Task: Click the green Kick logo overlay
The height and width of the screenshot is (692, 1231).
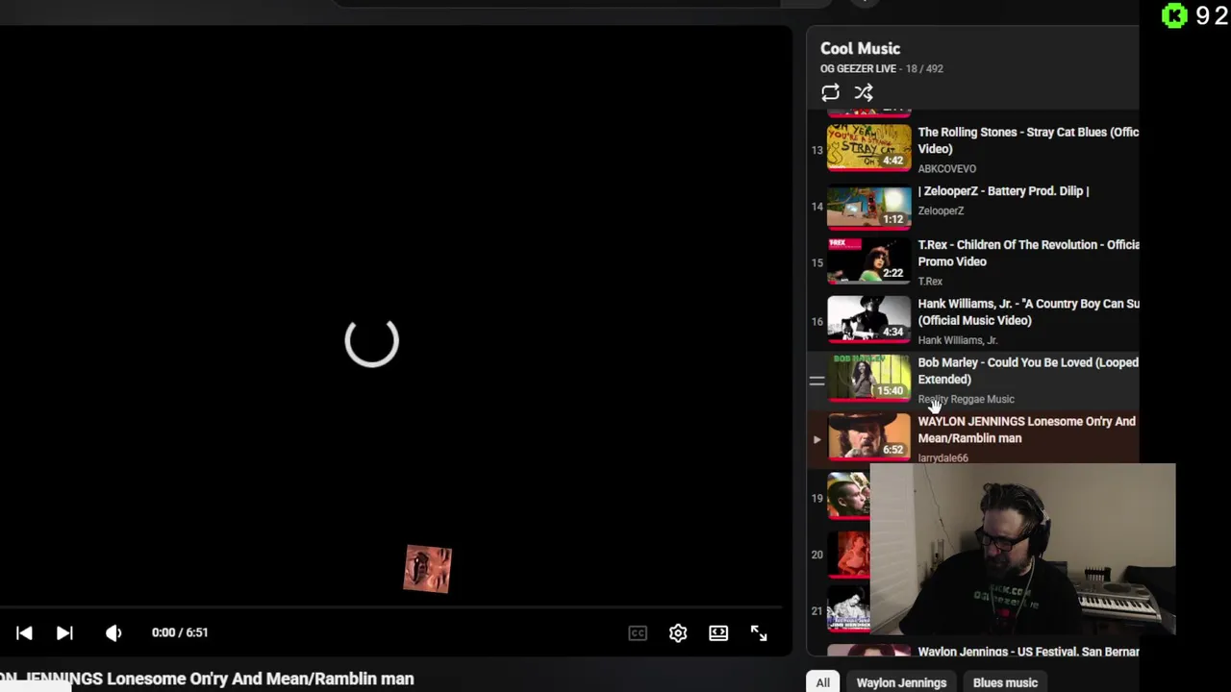Action: pyautogui.click(x=1174, y=15)
